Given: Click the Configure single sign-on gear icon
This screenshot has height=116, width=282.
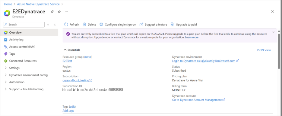Looking at the screenshot, I should (101, 24).
